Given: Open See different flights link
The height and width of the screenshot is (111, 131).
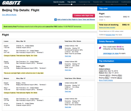Looking at the screenshot, I should point(9,15).
